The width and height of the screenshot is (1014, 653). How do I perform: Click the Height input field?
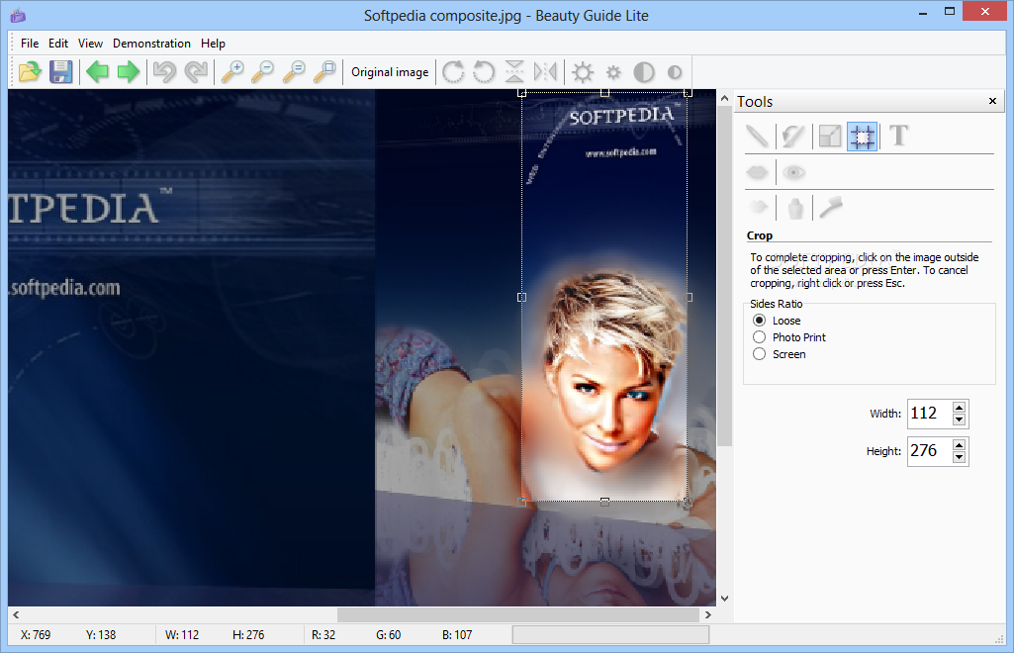point(930,451)
